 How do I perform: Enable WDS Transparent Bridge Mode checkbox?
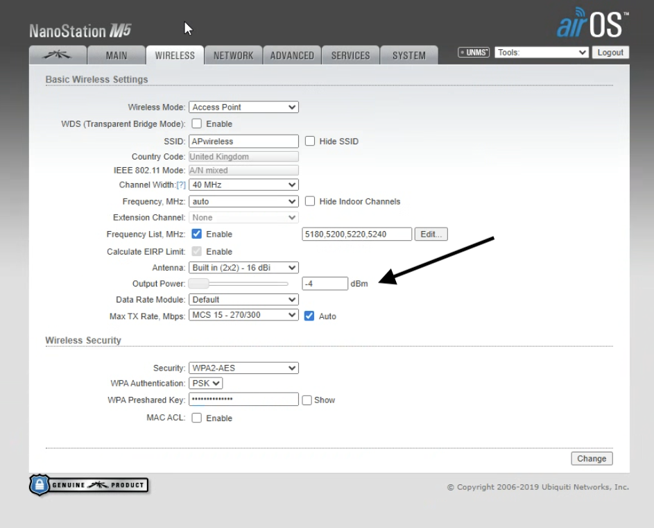pos(196,124)
